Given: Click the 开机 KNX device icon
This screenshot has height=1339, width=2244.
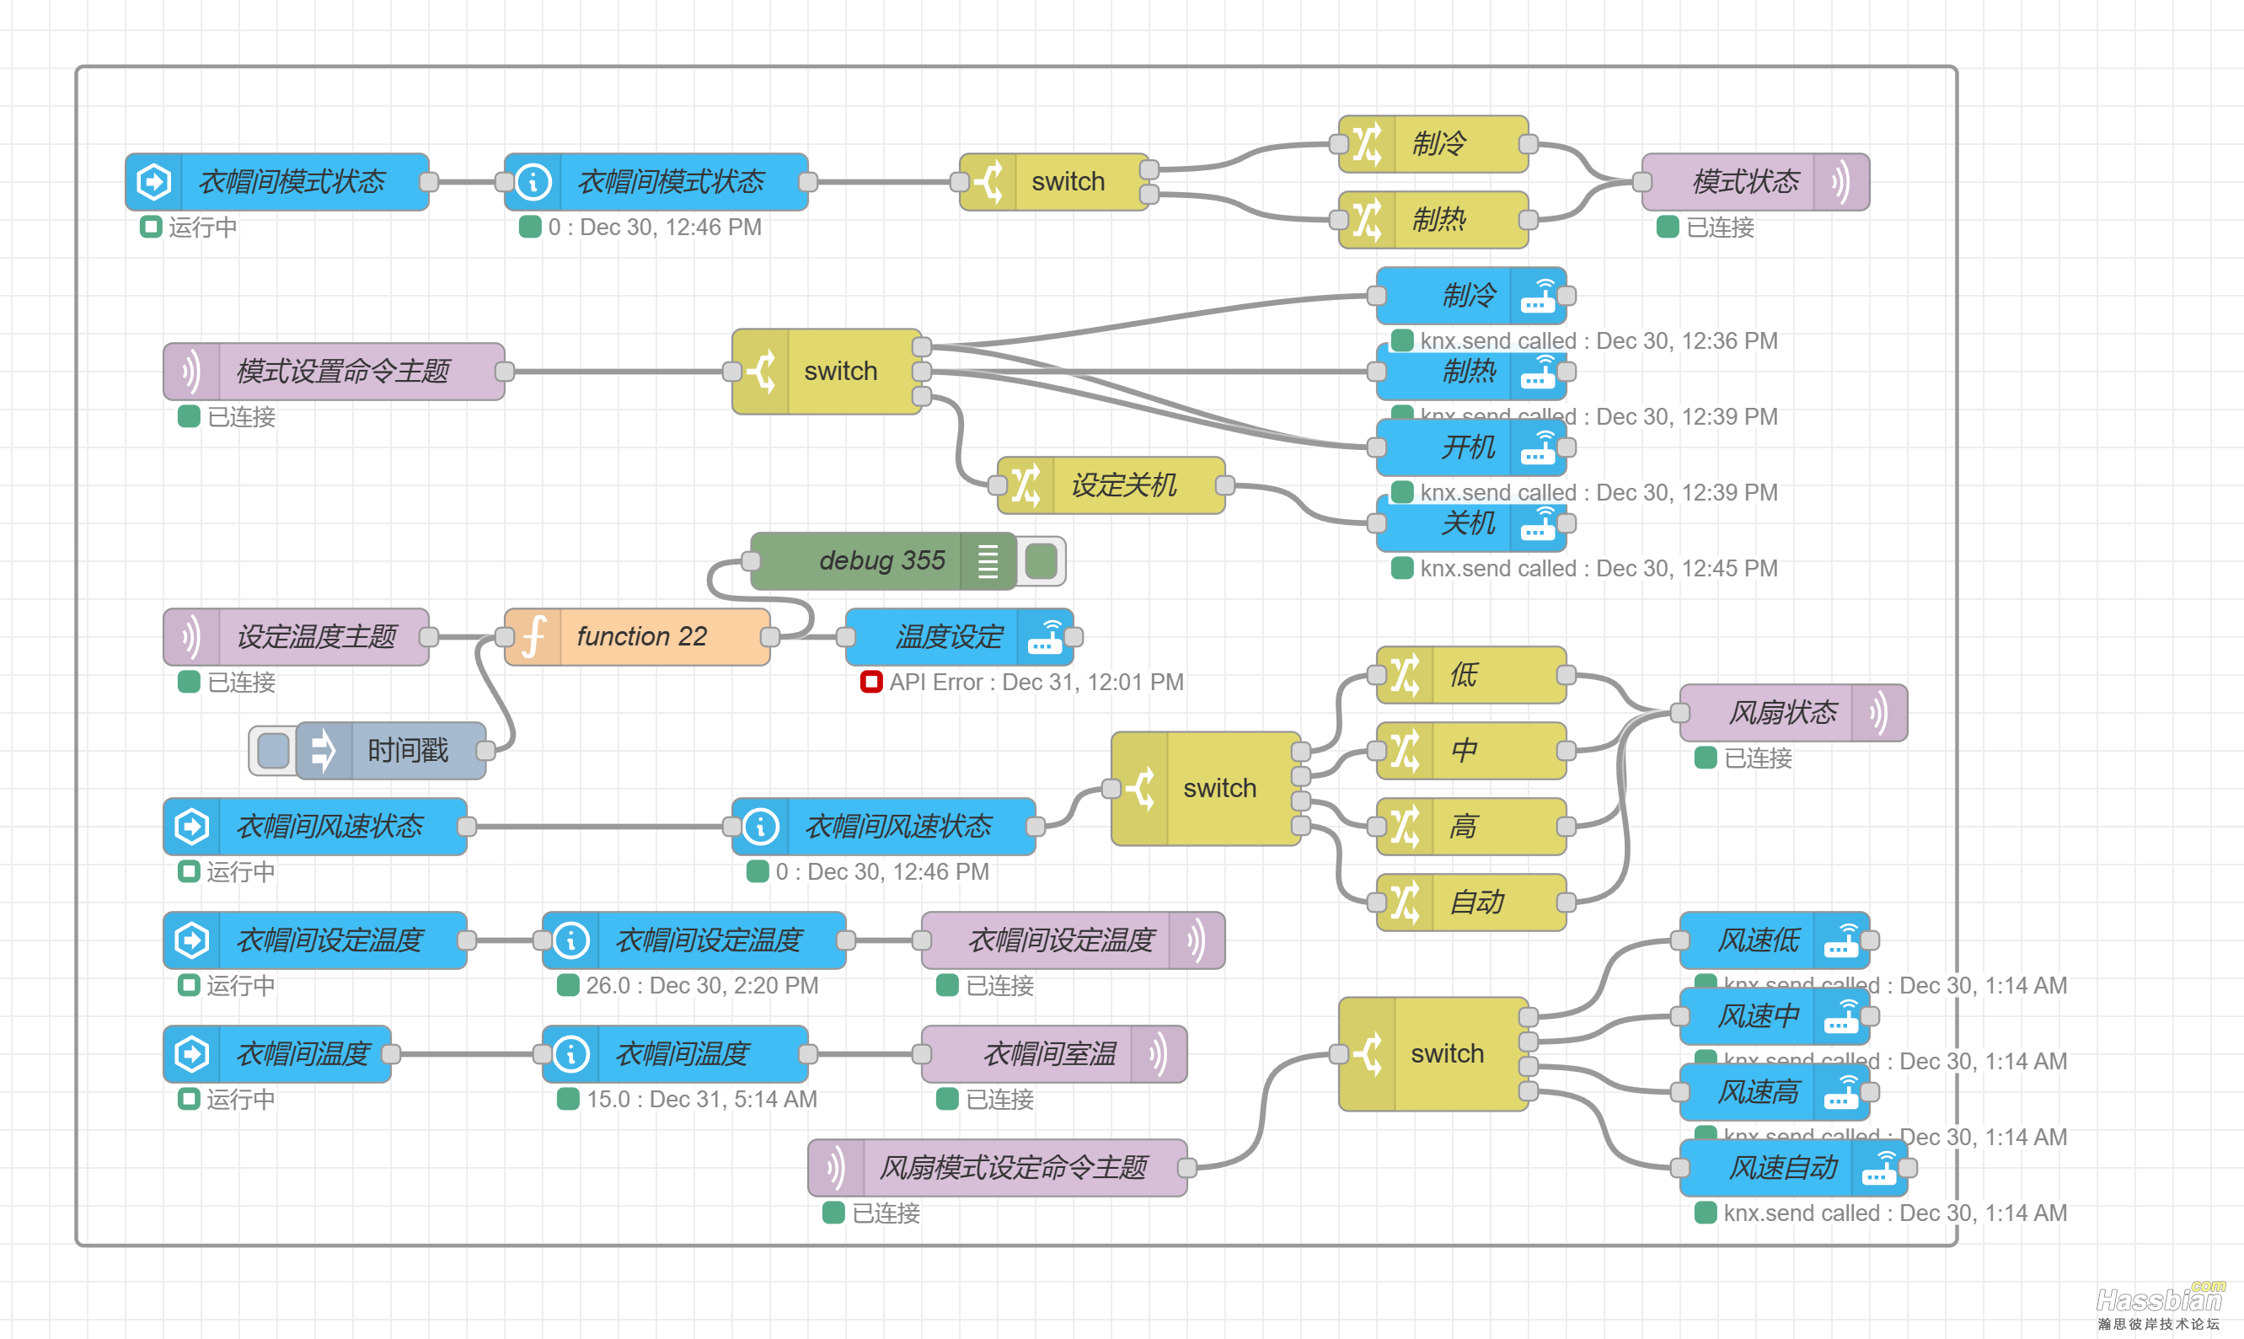Looking at the screenshot, I should pyautogui.click(x=1538, y=447).
